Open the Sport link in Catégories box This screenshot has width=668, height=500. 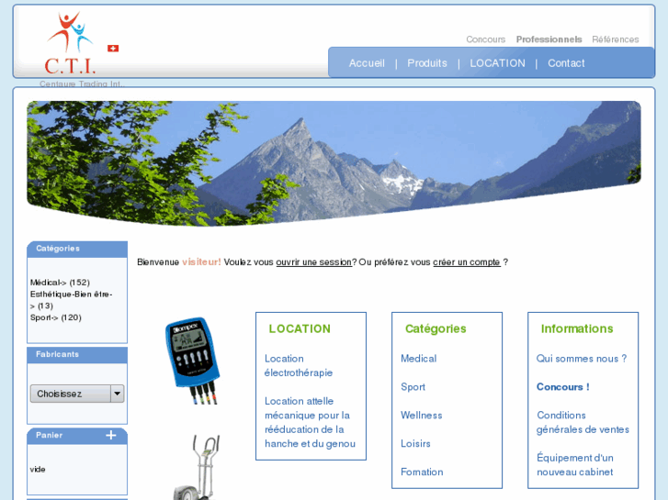click(x=413, y=387)
